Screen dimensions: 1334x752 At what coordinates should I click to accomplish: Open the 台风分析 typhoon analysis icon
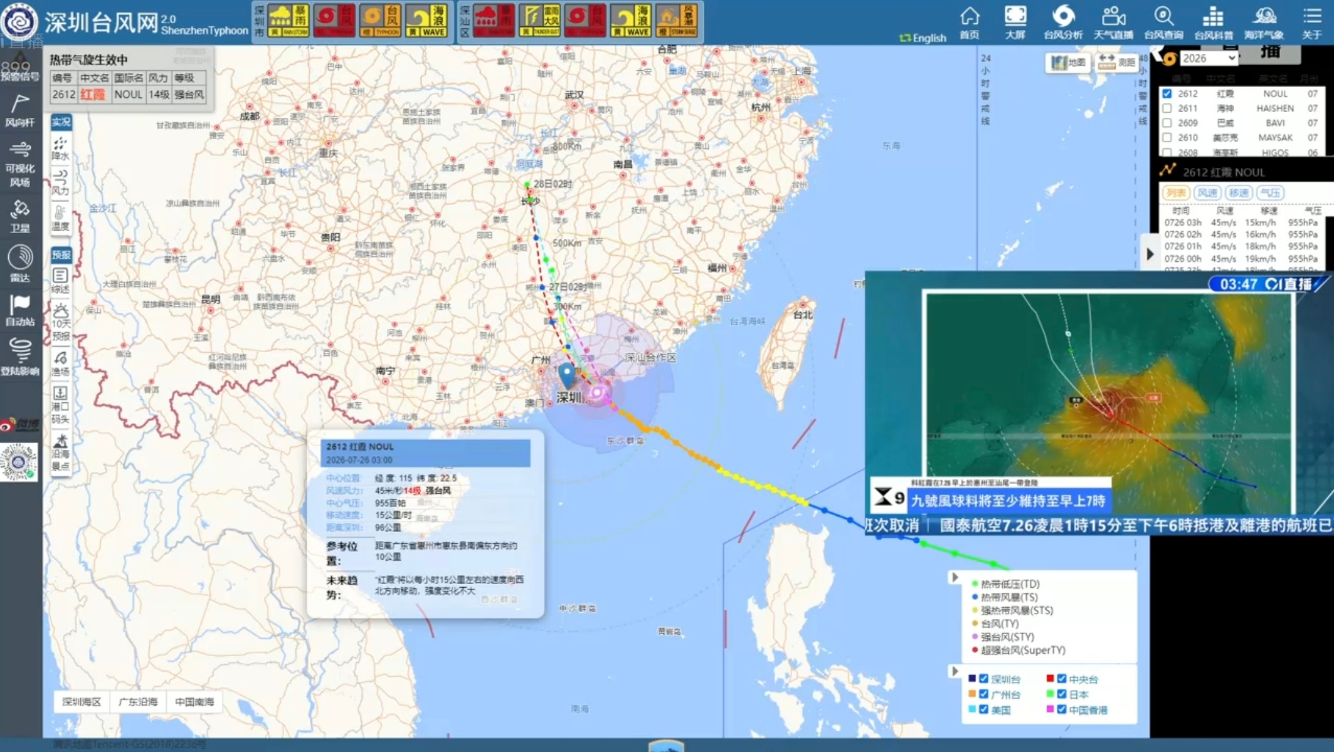pyautogui.click(x=1063, y=22)
